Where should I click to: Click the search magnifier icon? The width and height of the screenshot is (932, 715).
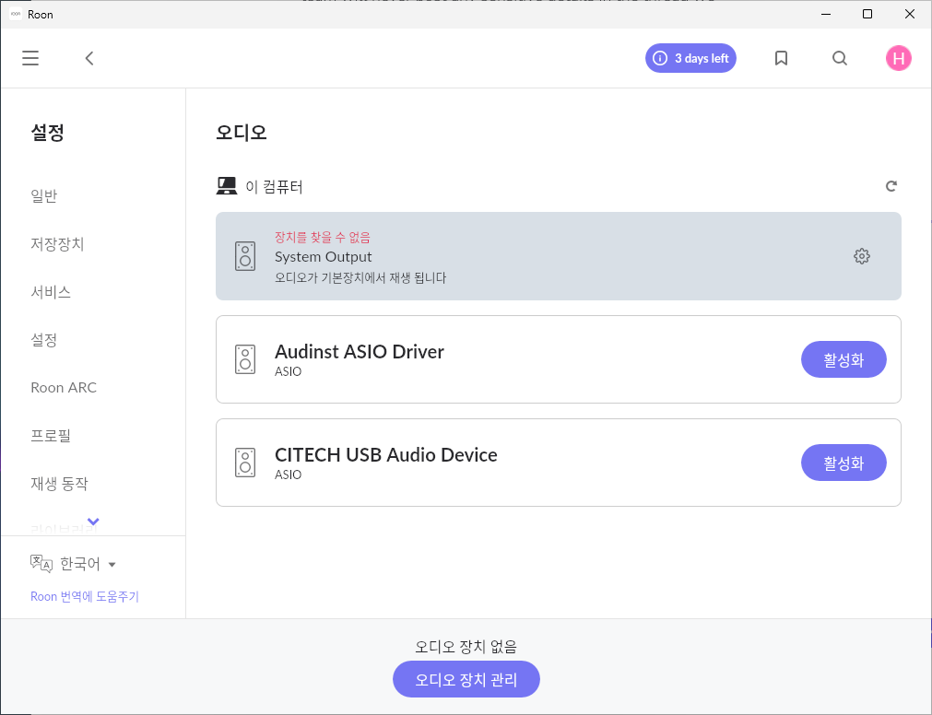point(839,59)
